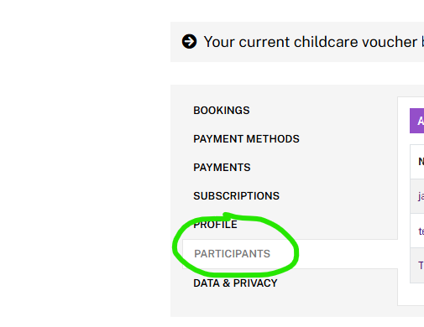
Task: Open the participant link starting with 'ja'
Action: (x=421, y=196)
